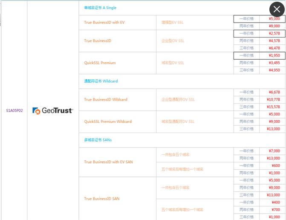Click 一年价格 label beside ¥6,678
286x220 pixels.
coord(246,92)
